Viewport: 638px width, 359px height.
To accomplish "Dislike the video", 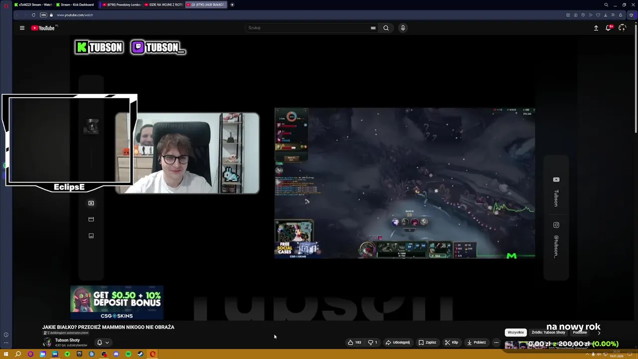I will (372, 343).
